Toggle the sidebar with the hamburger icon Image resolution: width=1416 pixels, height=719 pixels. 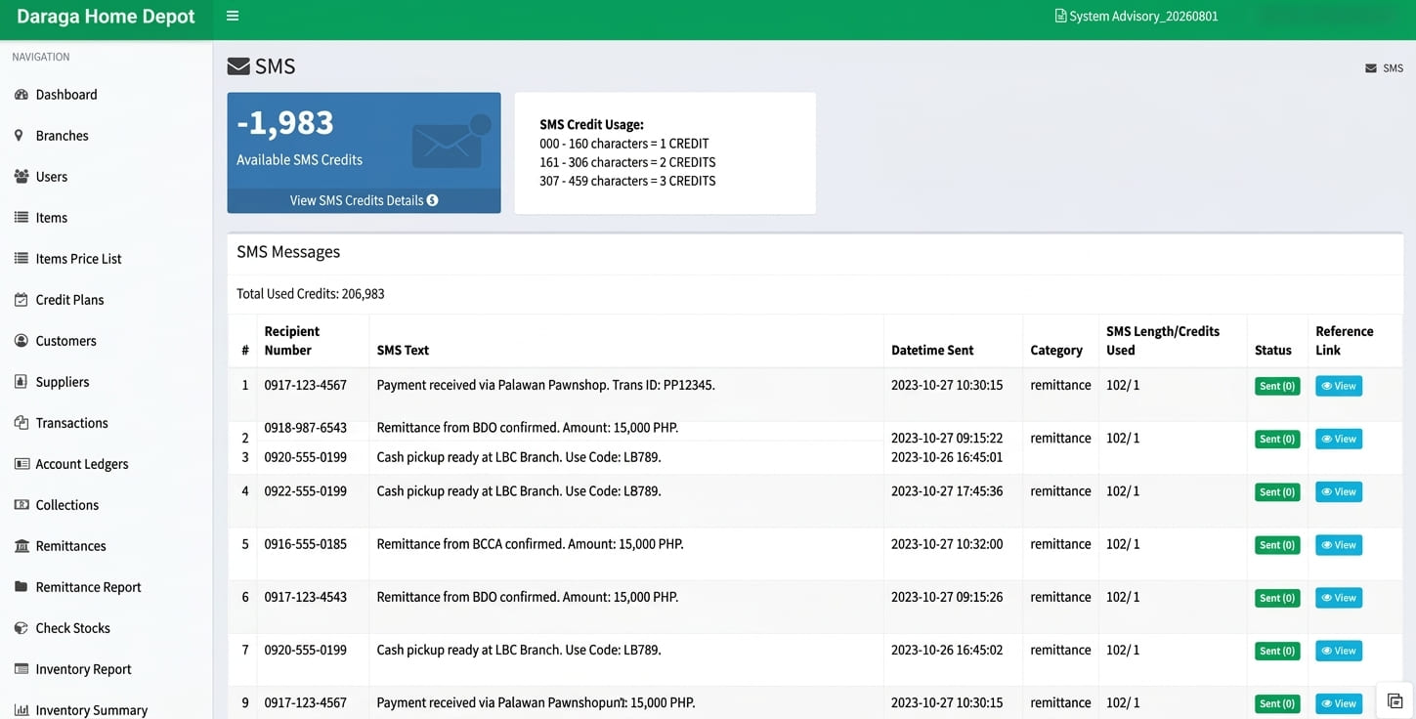click(x=233, y=16)
